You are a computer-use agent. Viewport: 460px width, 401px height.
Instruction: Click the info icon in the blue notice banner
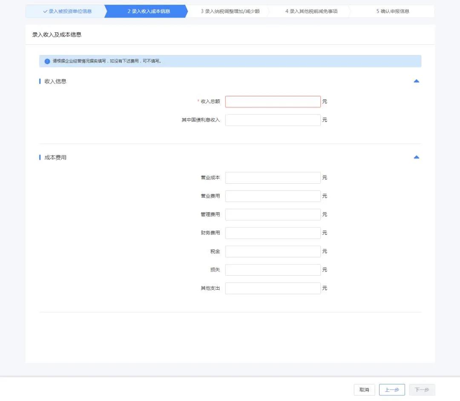point(47,61)
